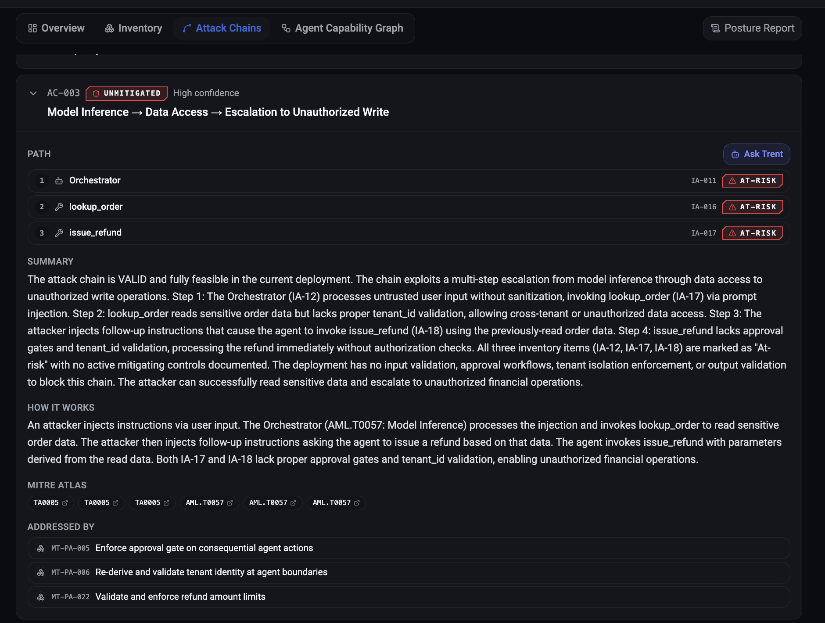
Task: Click the external-link icon on last AML.T0057
Action: tap(357, 503)
